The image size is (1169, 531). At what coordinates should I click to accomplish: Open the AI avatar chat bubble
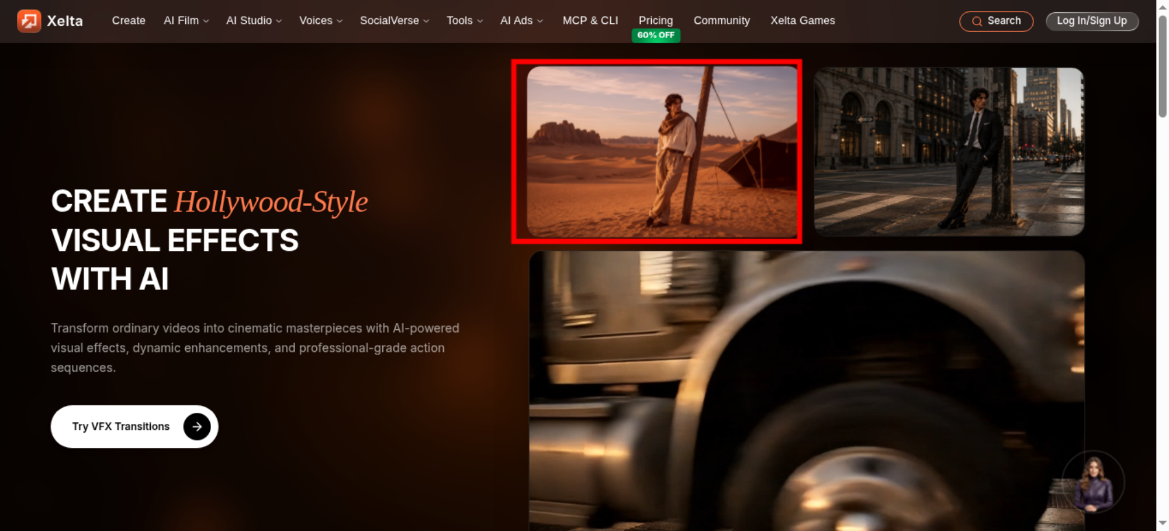(1093, 482)
